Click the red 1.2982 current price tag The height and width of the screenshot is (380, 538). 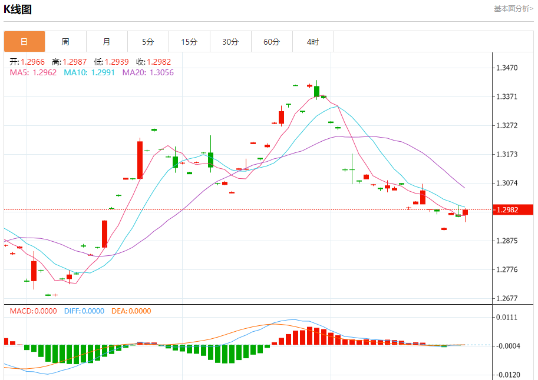(513, 210)
